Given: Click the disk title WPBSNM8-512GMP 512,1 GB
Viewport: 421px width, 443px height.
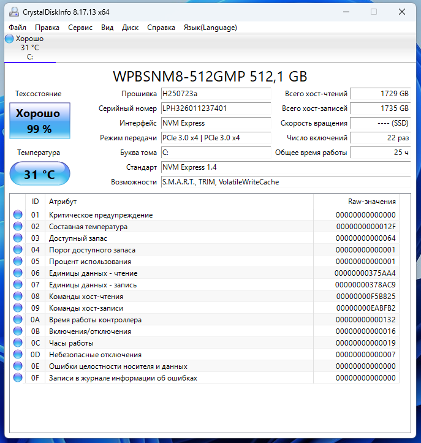Looking at the screenshot, I should pyautogui.click(x=210, y=76).
